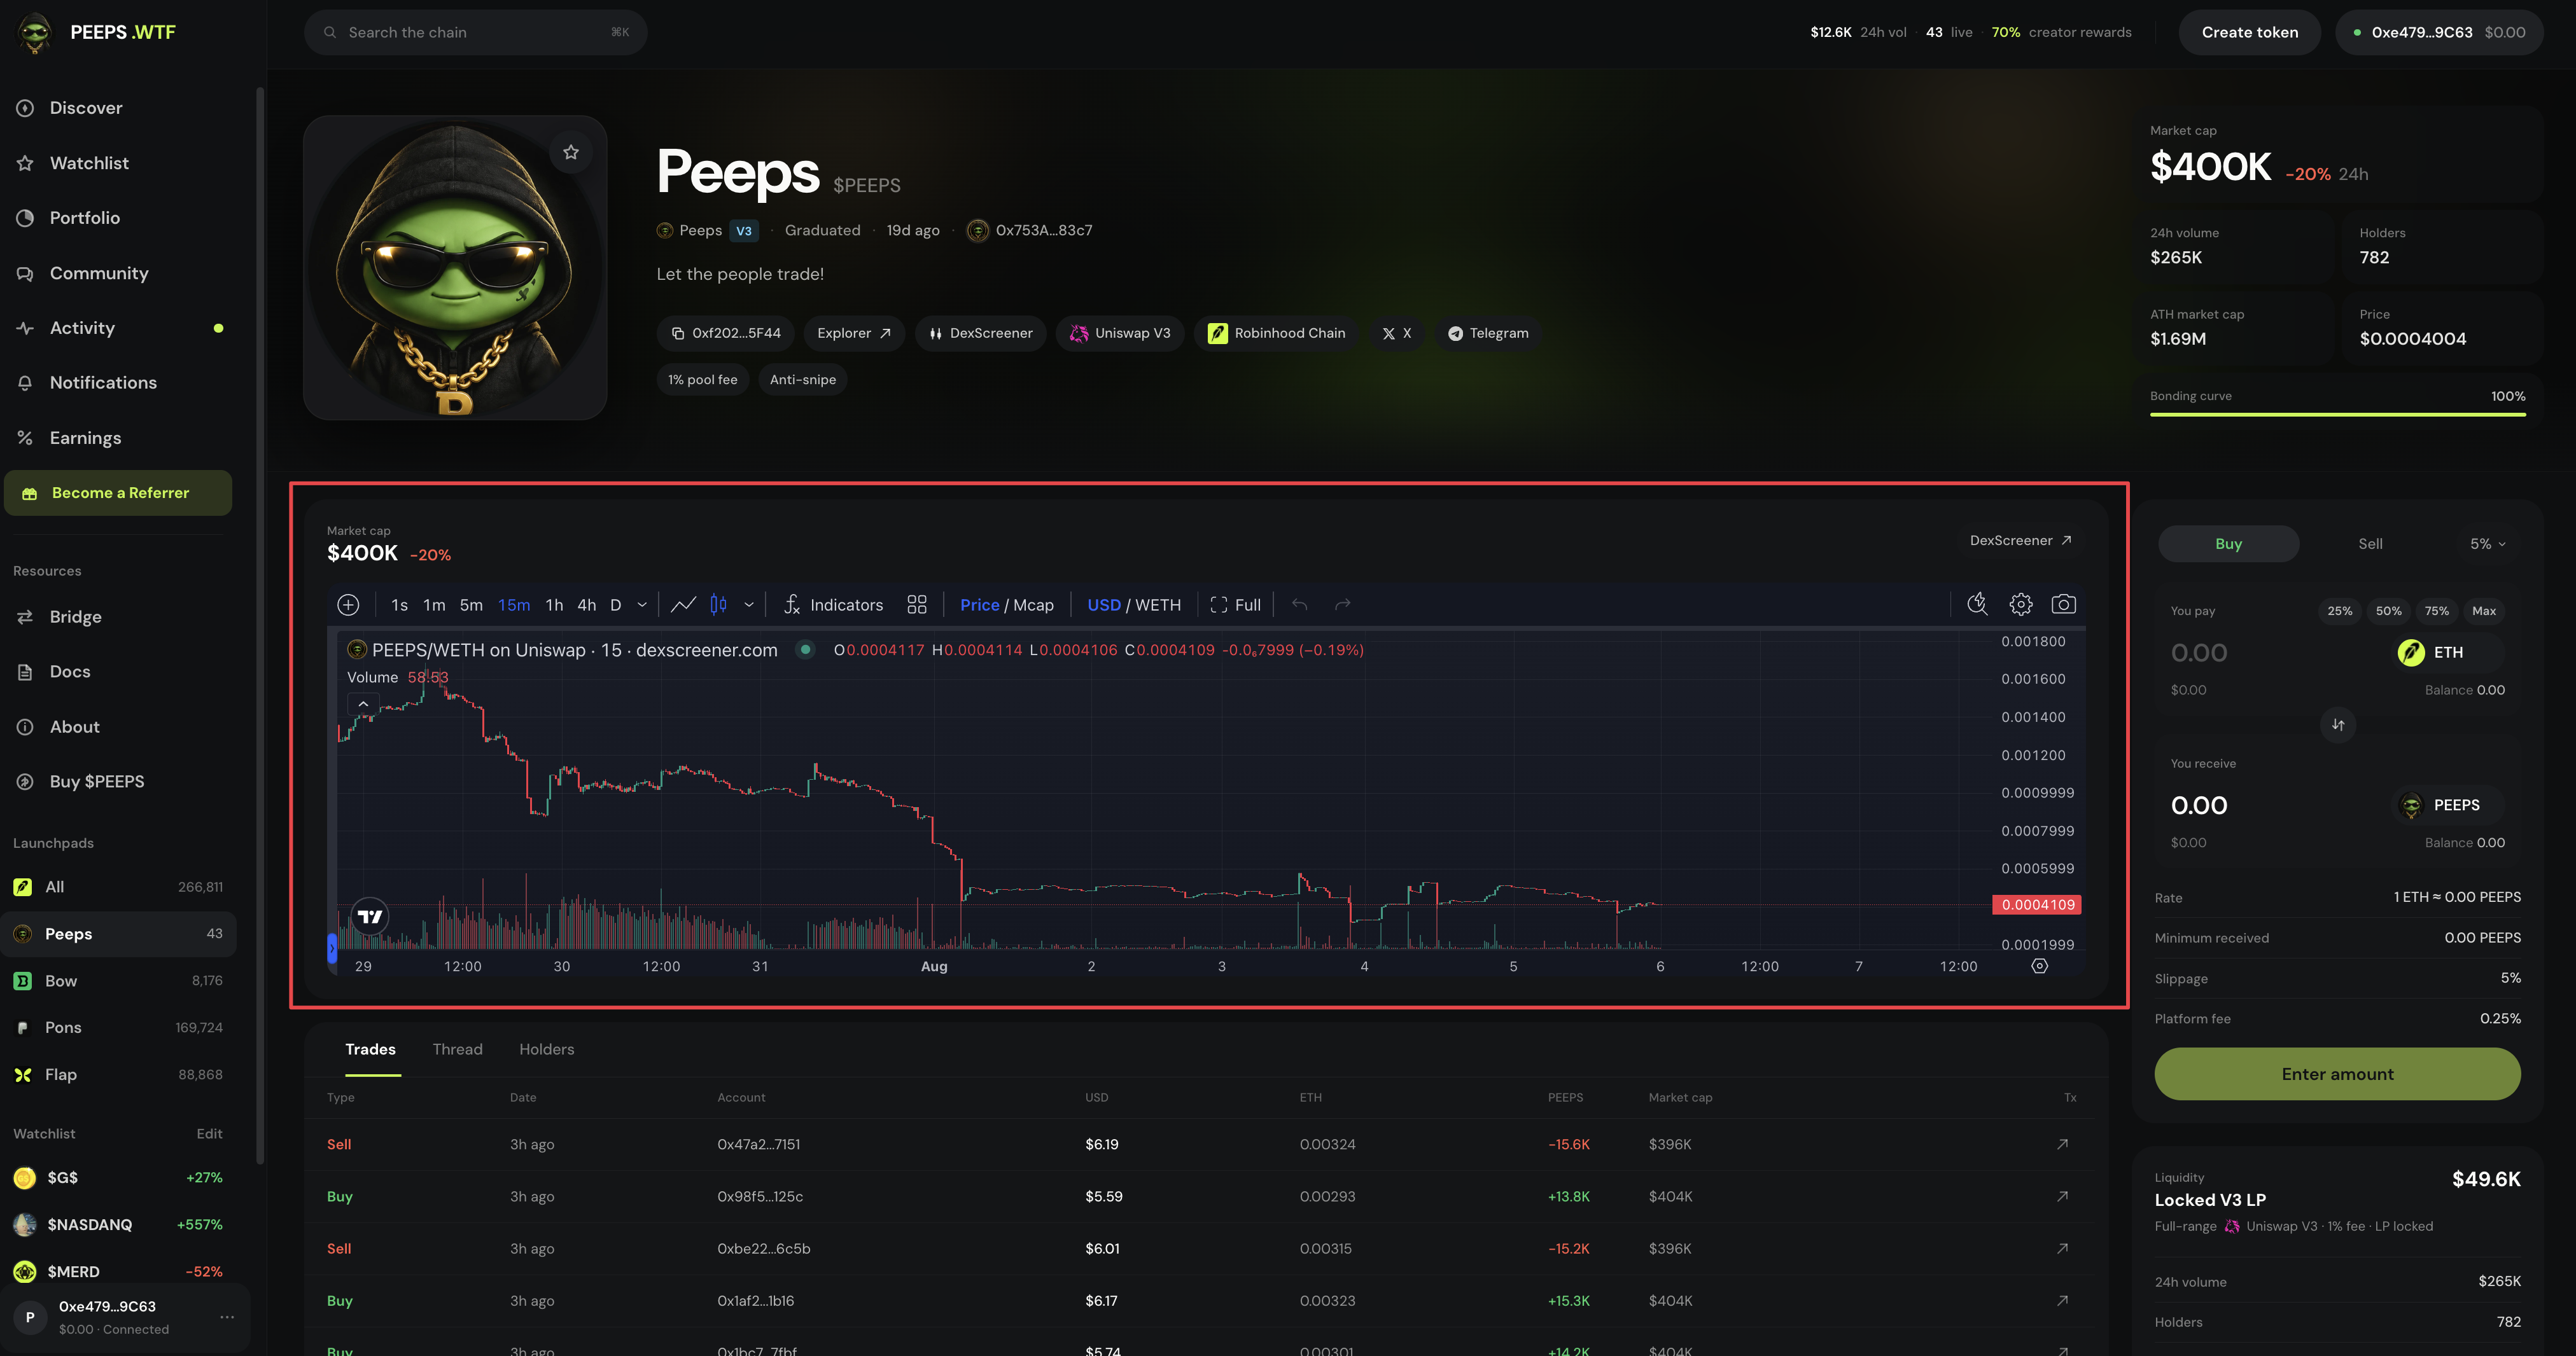The width and height of the screenshot is (2576, 1356).
Task: Open the chart layout grid icon
Action: click(917, 605)
